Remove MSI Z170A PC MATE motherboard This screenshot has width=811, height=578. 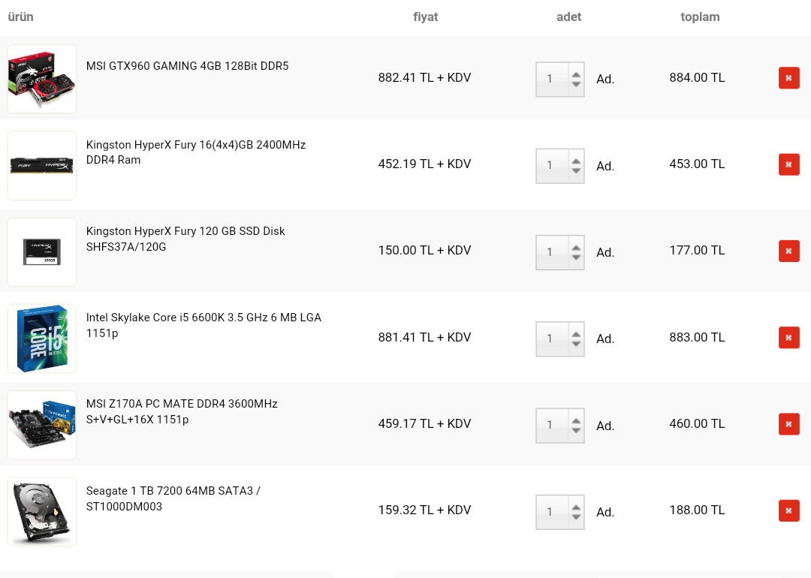coord(788,424)
